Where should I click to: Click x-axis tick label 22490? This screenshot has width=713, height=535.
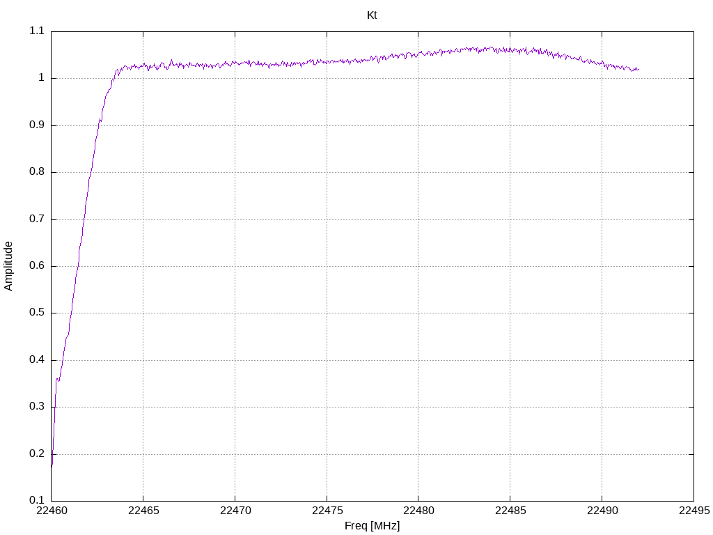point(602,511)
